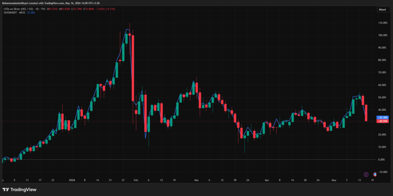
Task: Select the red +30.93% price label
Action: click(383, 121)
